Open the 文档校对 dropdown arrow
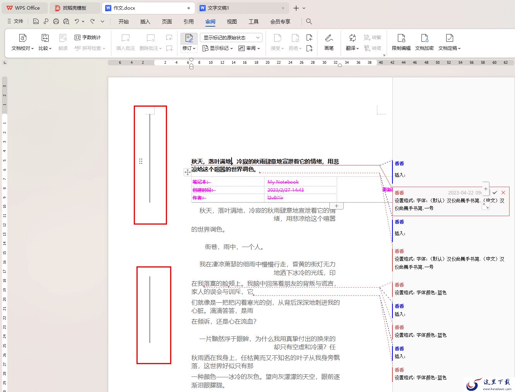The width and height of the screenshot is (515, 392). click(x=32, y=49)
